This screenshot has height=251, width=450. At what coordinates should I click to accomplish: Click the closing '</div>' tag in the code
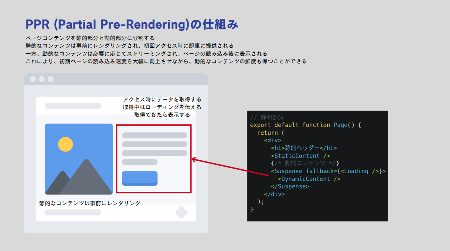tap(275, 194)
